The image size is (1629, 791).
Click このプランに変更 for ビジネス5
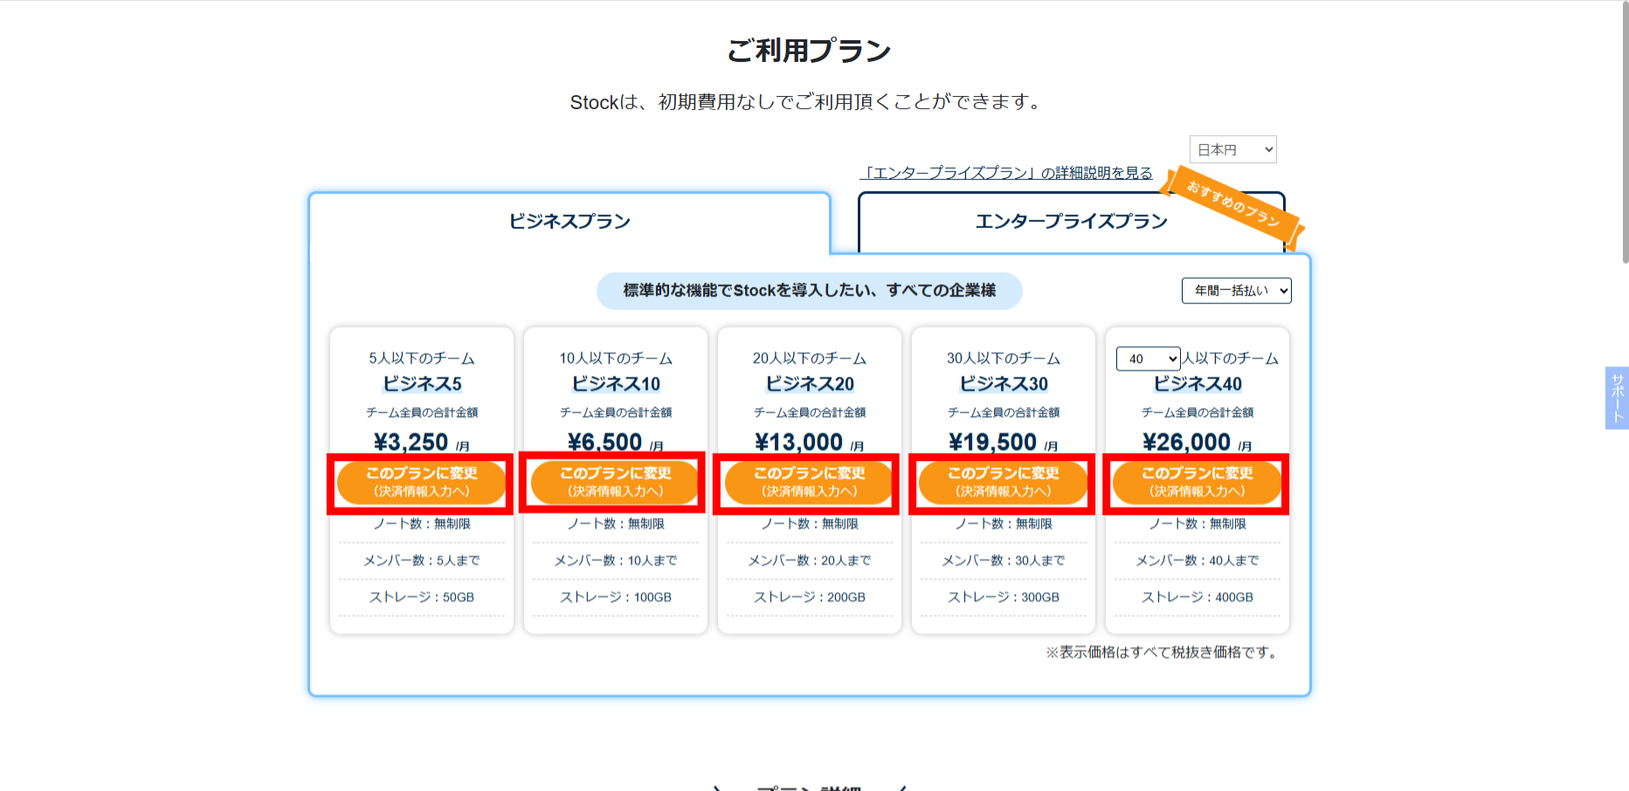click(421, 482)
